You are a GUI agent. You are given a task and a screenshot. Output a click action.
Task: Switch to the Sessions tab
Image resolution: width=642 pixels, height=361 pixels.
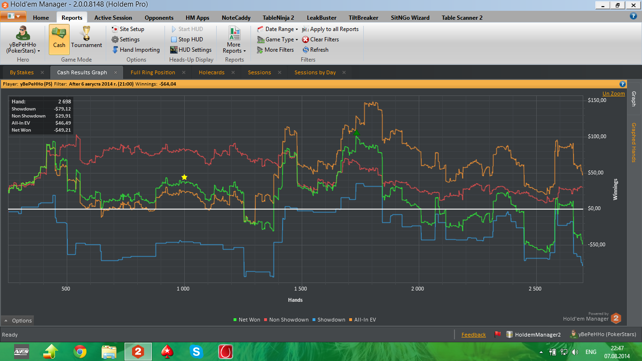point(259,72)
